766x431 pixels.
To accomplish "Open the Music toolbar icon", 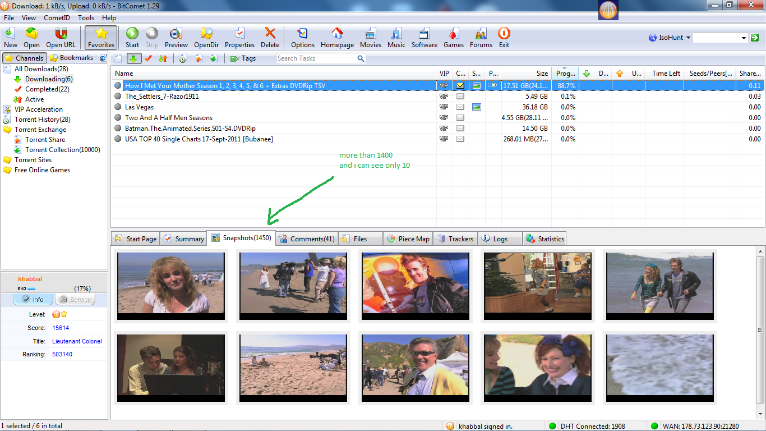I will pyautogui.click(x=396, y=38).
